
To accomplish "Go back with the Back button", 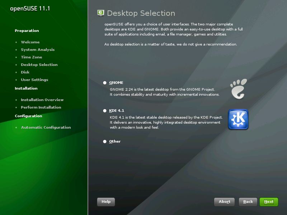I will pos(248,202).
